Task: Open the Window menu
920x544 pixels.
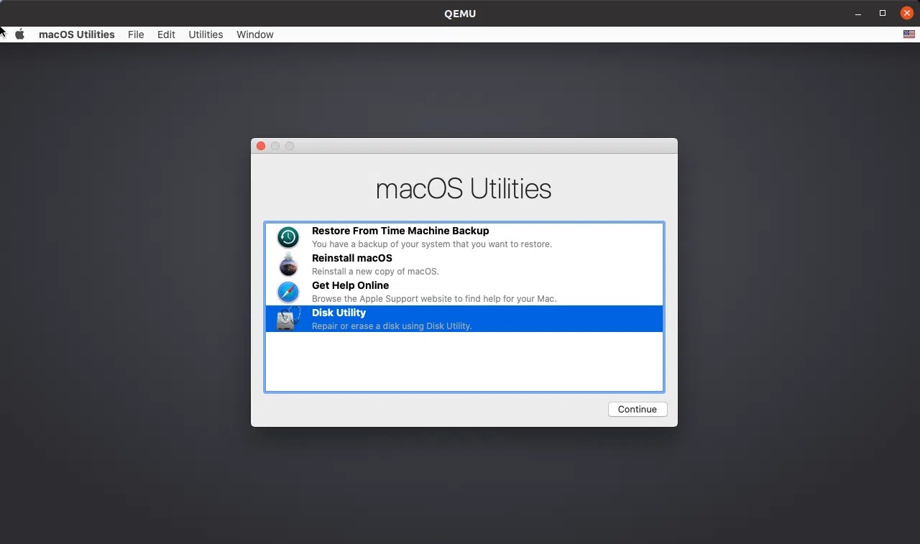Action: click(254, 34)
